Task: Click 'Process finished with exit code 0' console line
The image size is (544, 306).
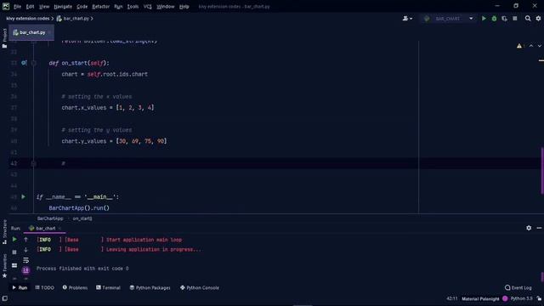Action: [x=82, y=269]
